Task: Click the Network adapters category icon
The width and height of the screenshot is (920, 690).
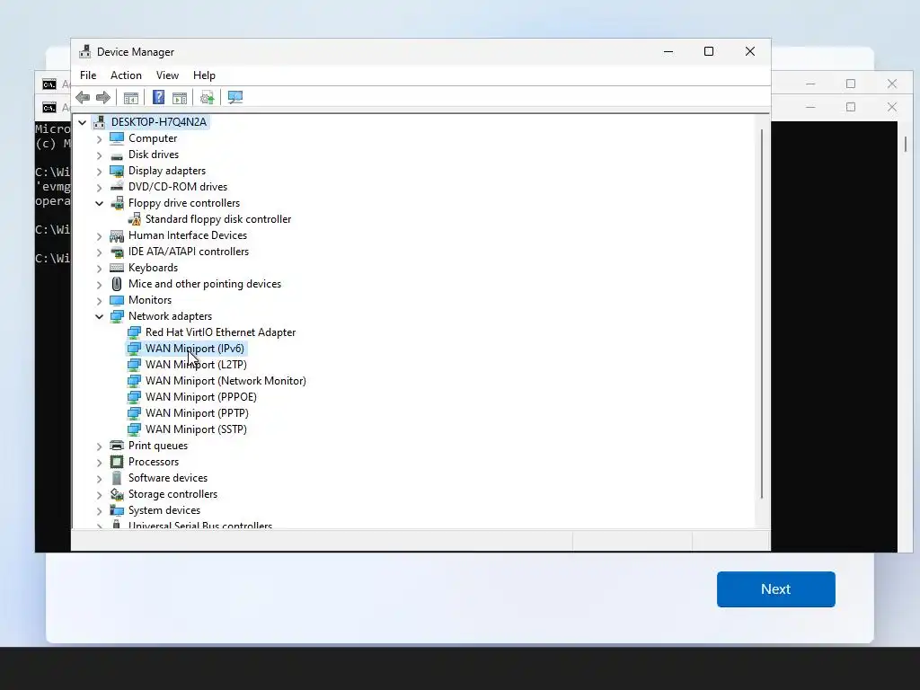Action: 117,316
